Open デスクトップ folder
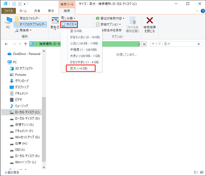Screen dimensions: 206x176 (19, 87)
